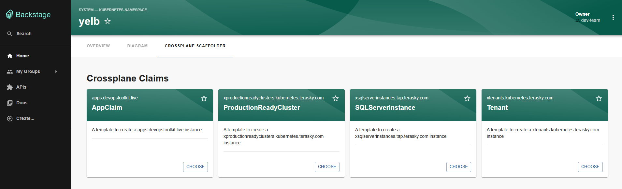622x189 pixels.
Task: Click the APIs puzzle piece icon
Action: [x=10, y=87]
